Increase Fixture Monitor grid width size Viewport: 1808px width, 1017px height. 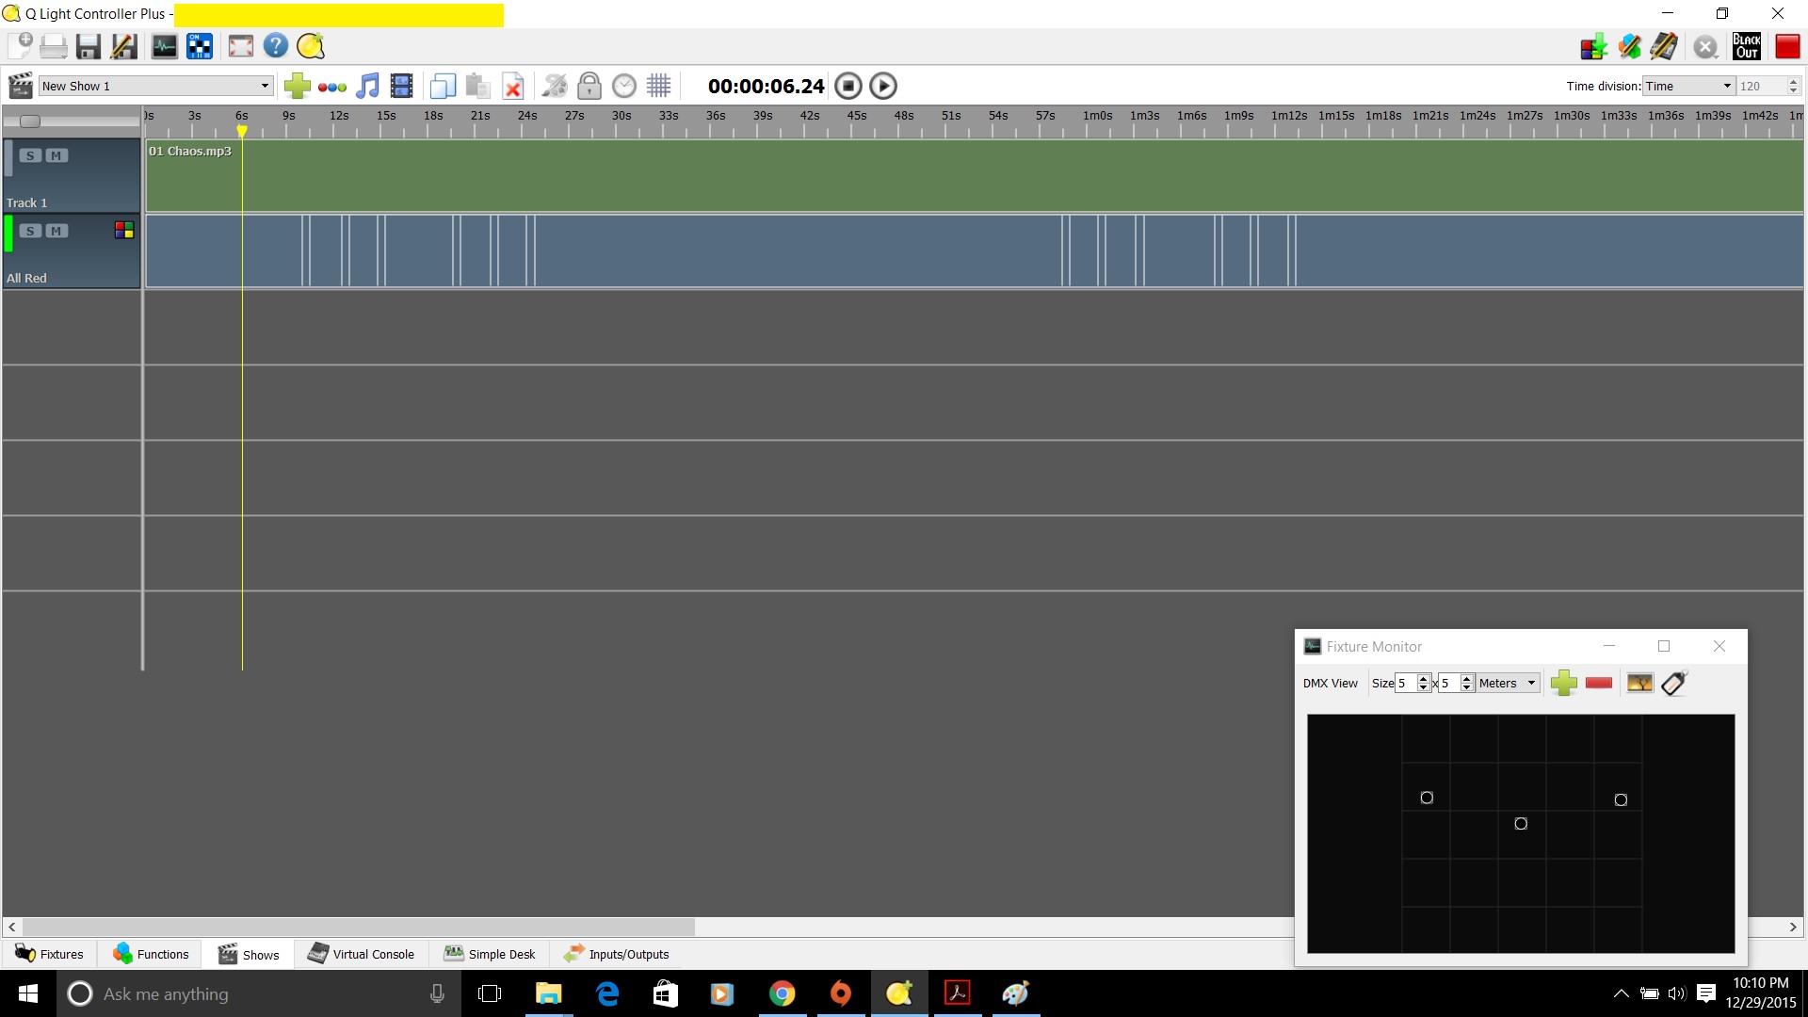pos(1424,679)
